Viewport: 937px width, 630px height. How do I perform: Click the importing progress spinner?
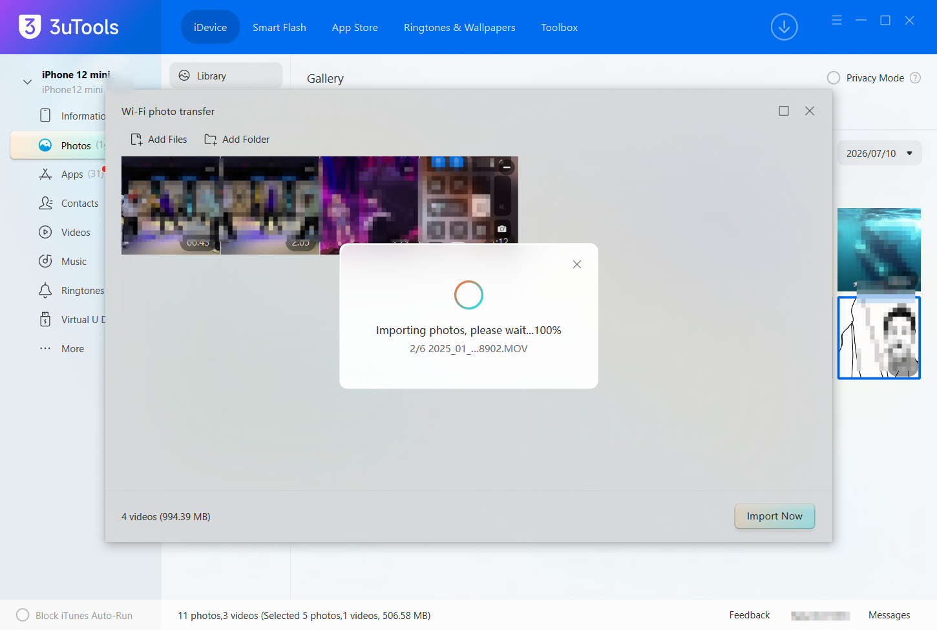point(468,295)
